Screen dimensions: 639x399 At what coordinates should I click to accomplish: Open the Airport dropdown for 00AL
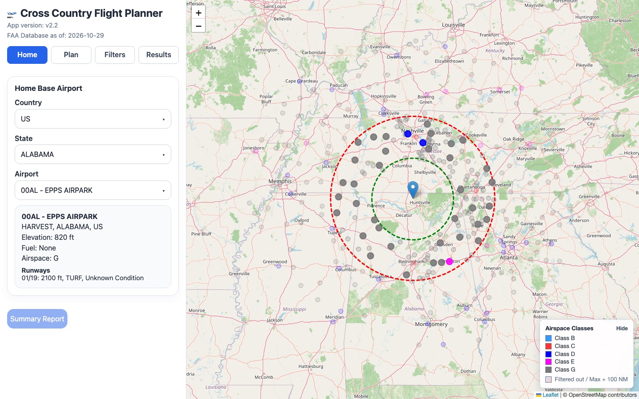coord(93,190)
